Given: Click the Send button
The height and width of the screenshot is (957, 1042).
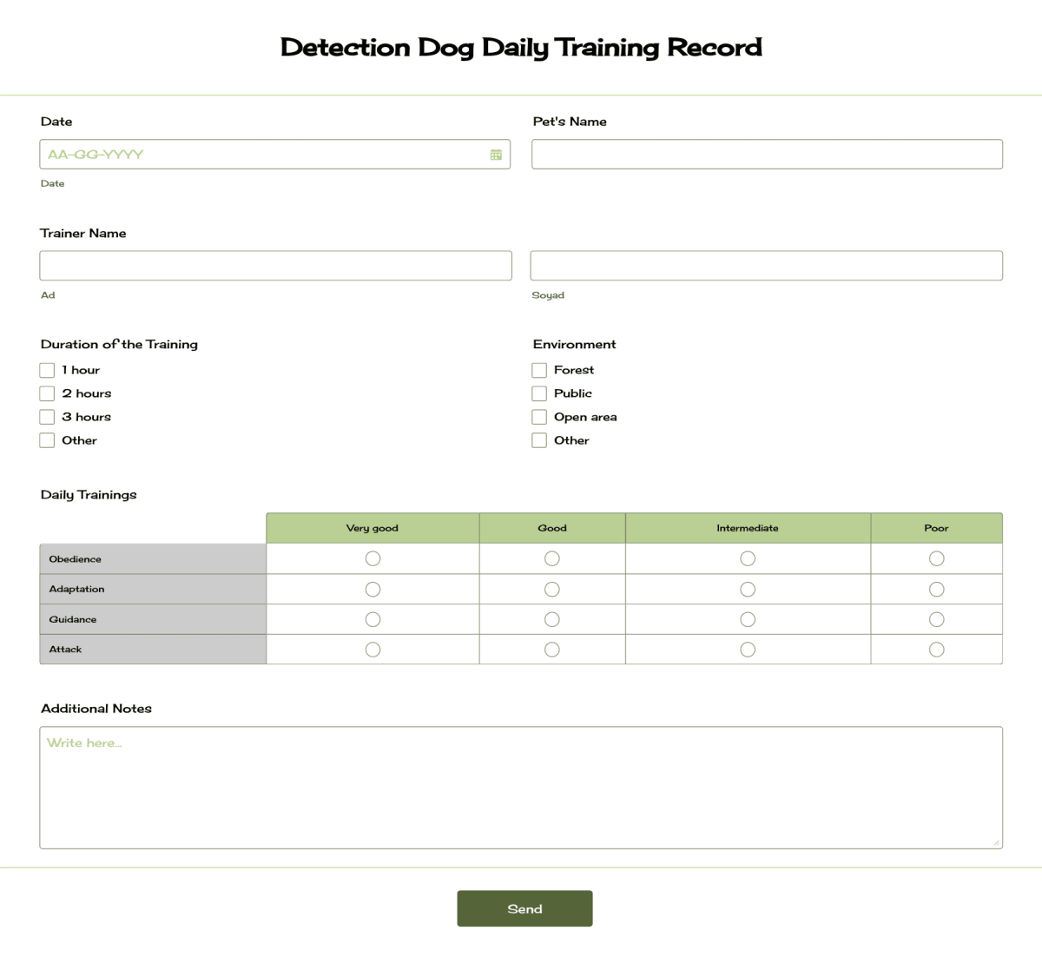Looking at the screenshot, I should pyautogui.click(x=524, y=907).
